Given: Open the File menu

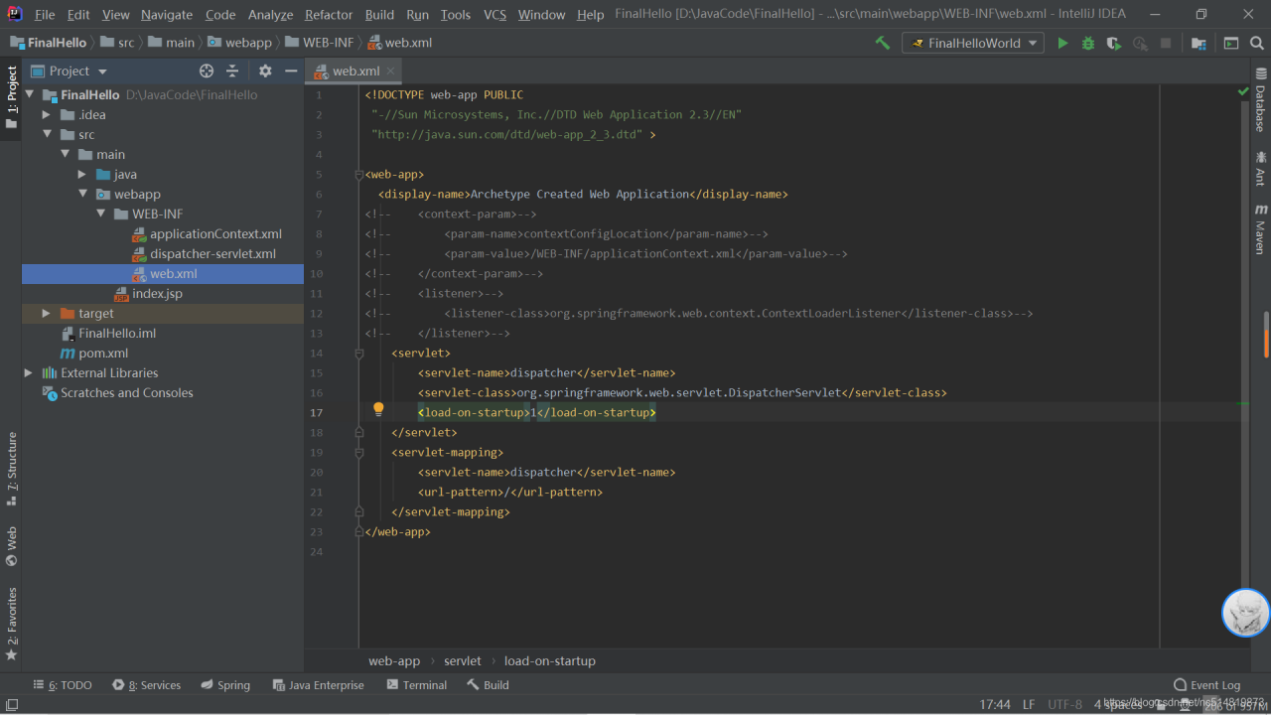Looking at the screenshot, I should click(x=45, y=15).
